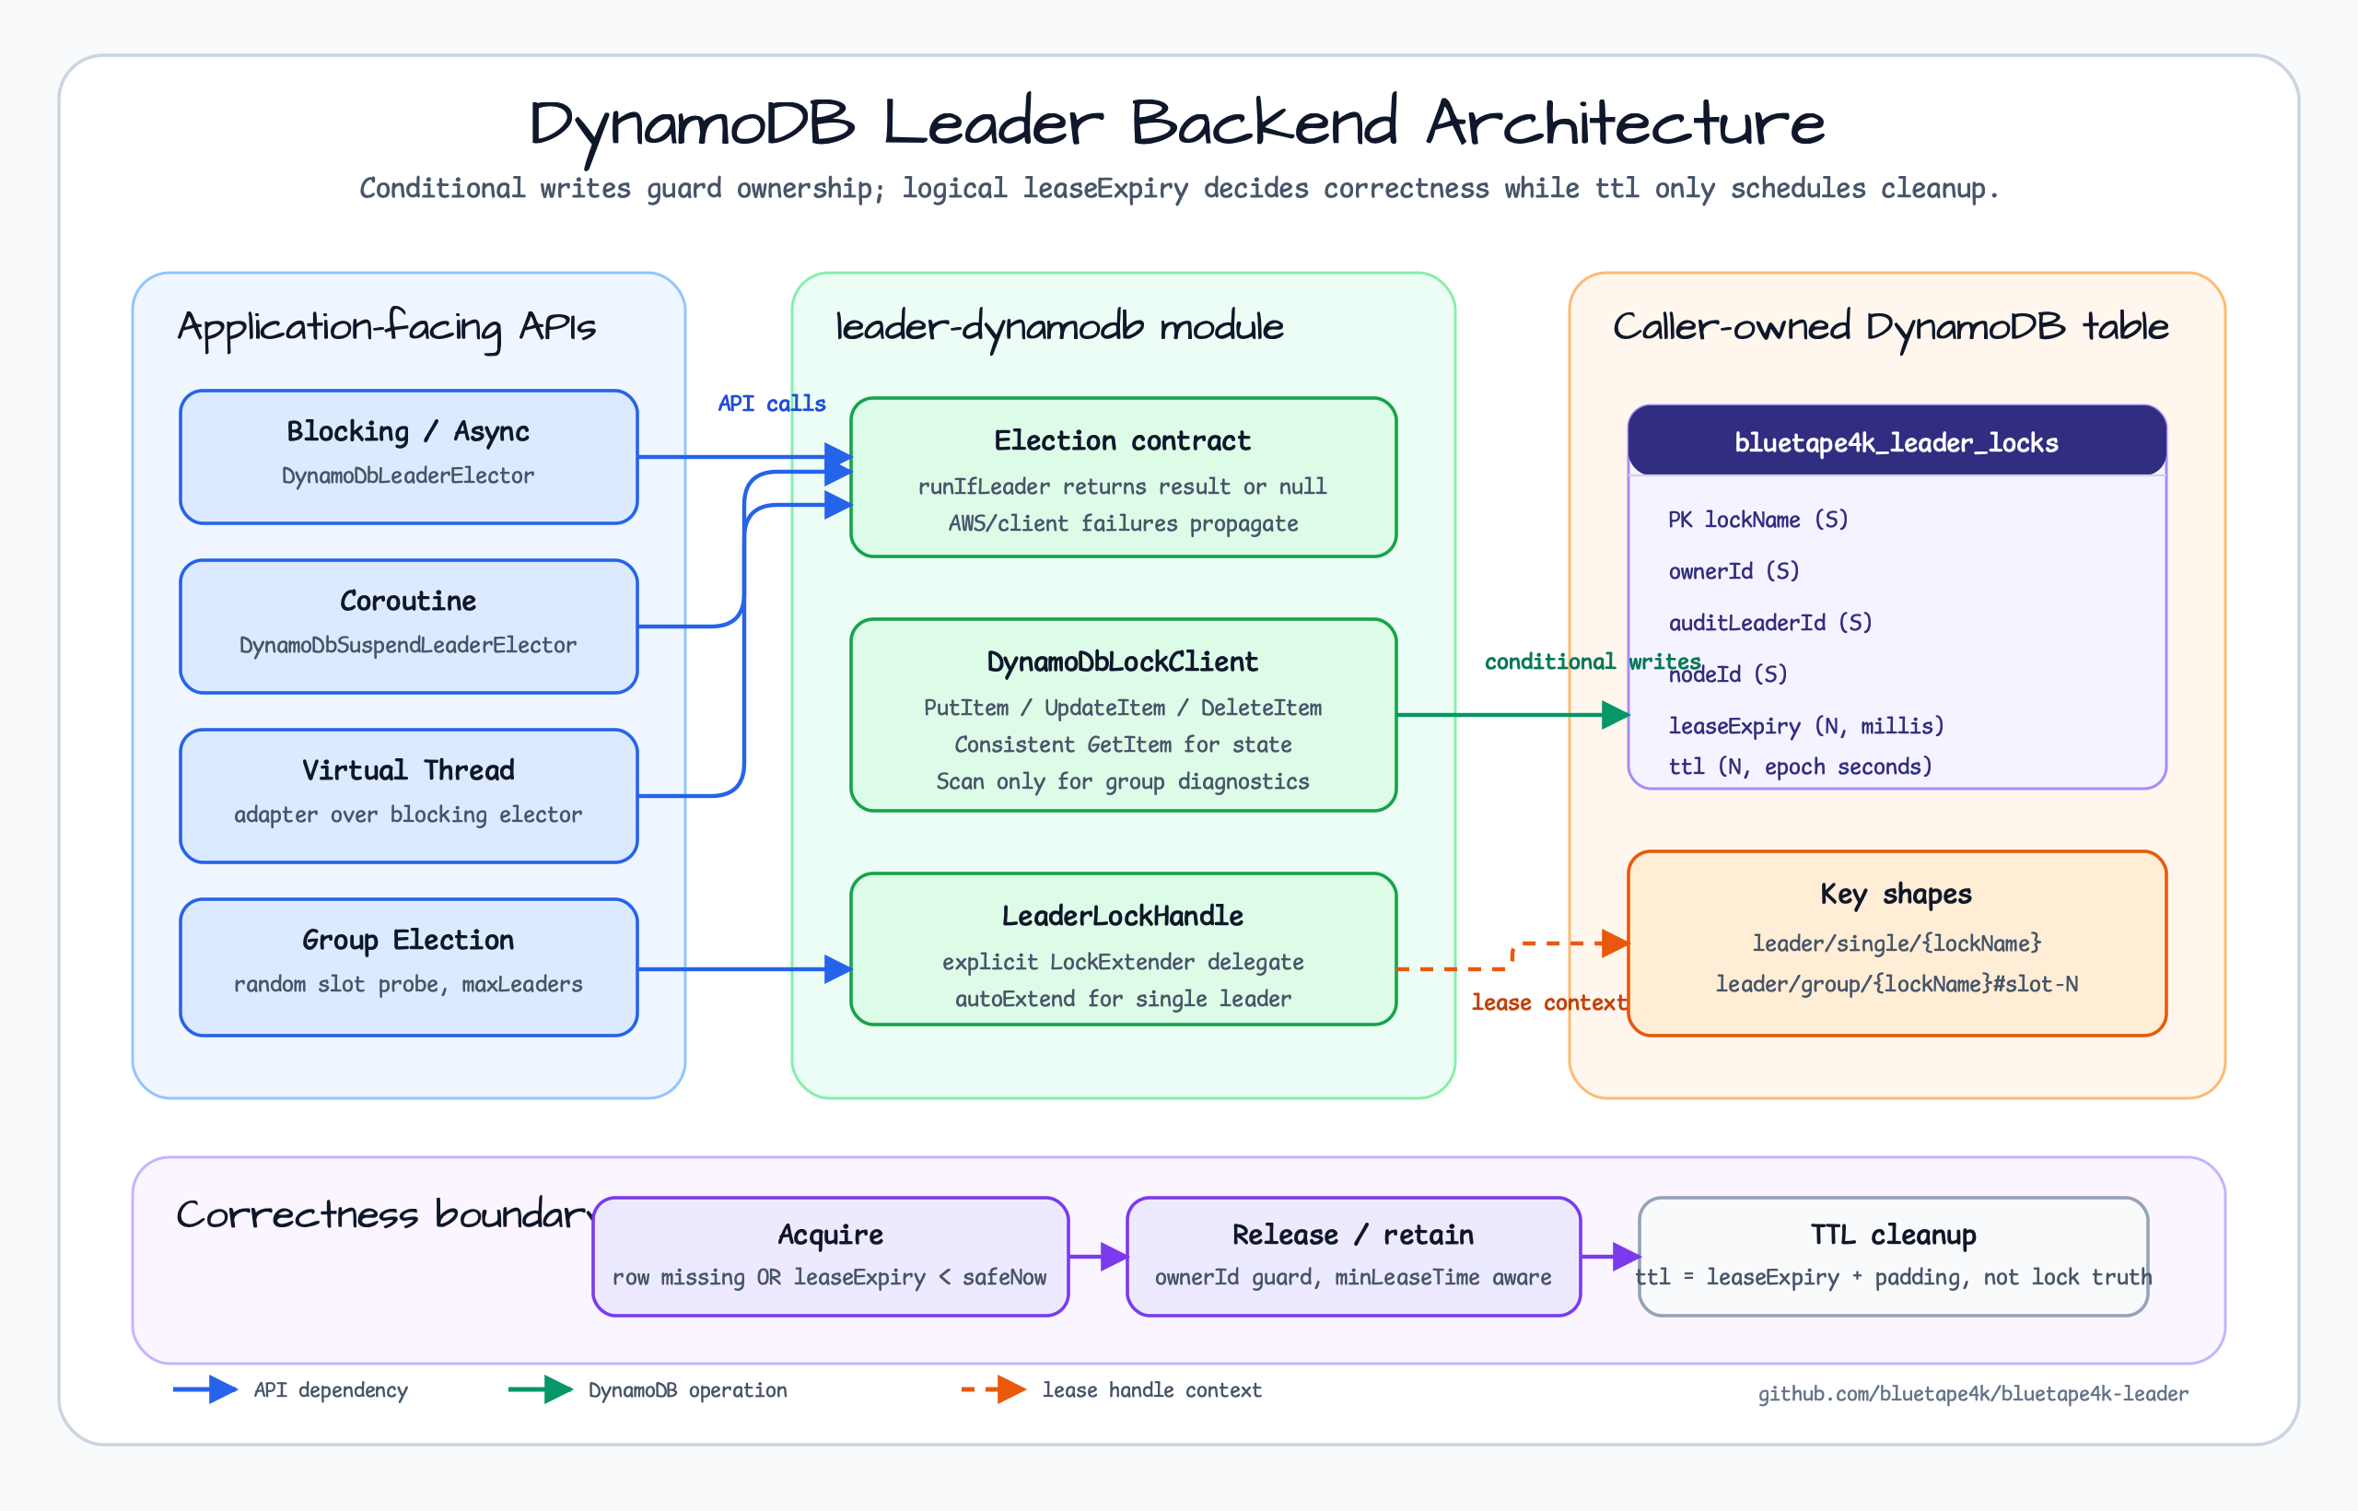Click 'Consistent GetItem for state' line
Image resolution: width=2358 pixels, height=1511 pixels.
pyautogui.click(x=1122, y=744)
